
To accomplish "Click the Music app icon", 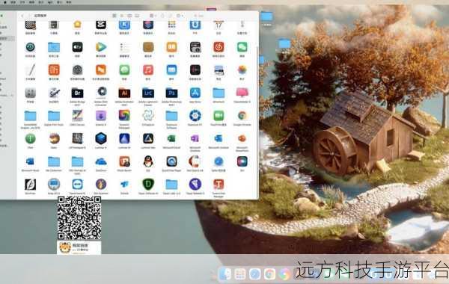I will coord(148,70).
